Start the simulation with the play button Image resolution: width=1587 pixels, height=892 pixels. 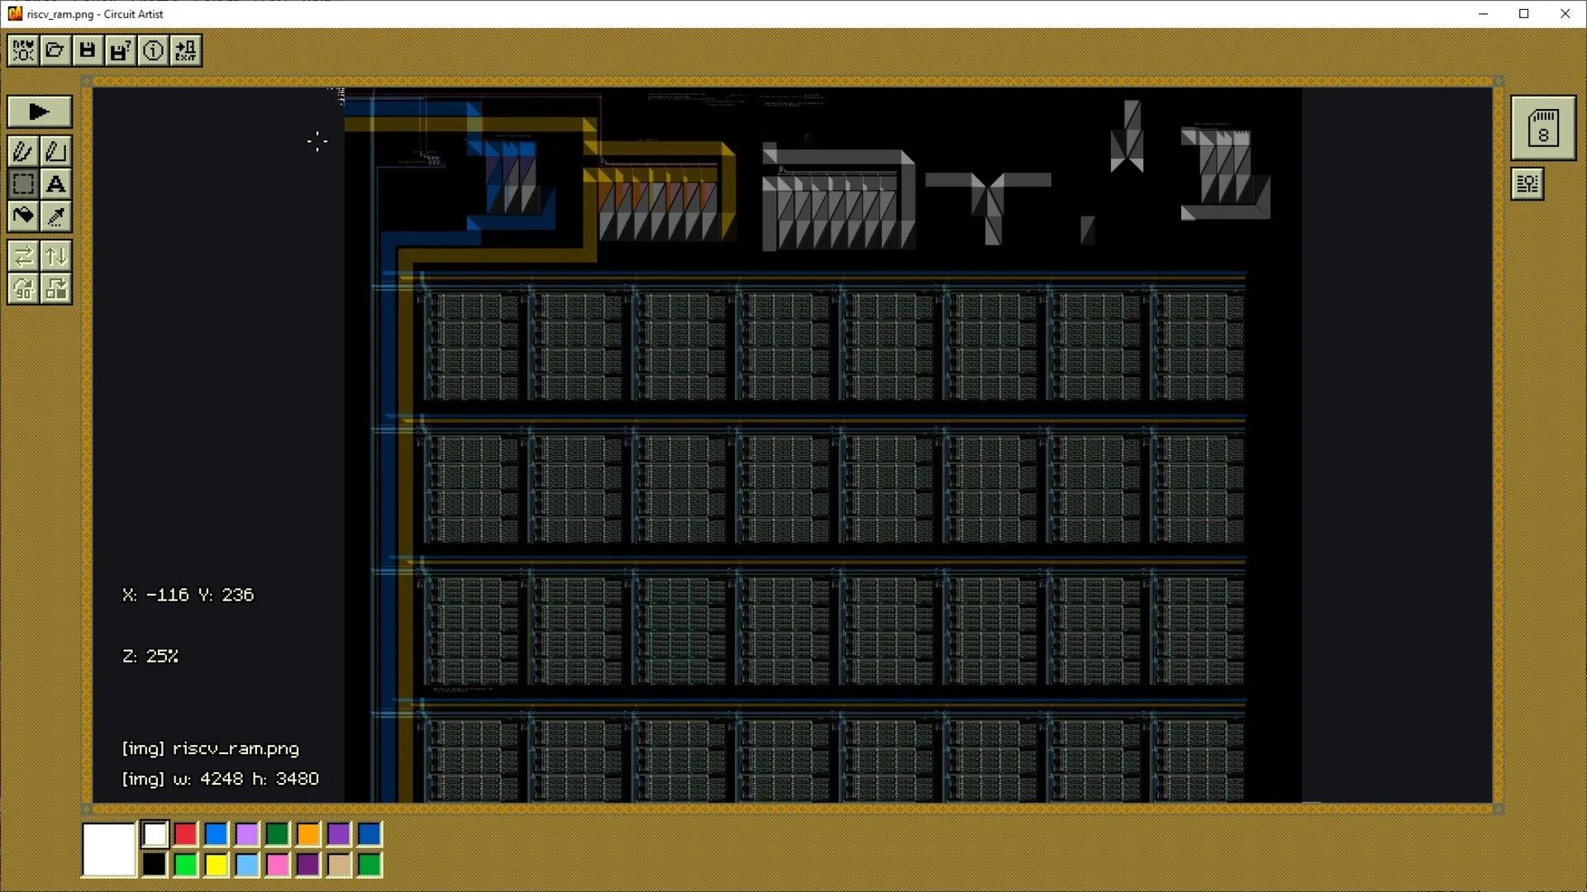(39, 111)
